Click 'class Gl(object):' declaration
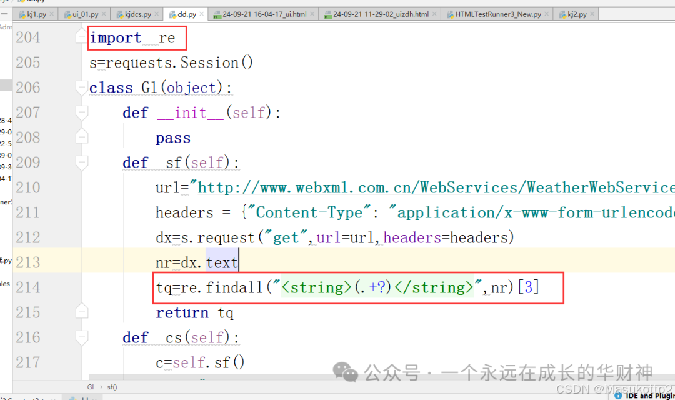The image size is (675, 400). tap(161, 88)
